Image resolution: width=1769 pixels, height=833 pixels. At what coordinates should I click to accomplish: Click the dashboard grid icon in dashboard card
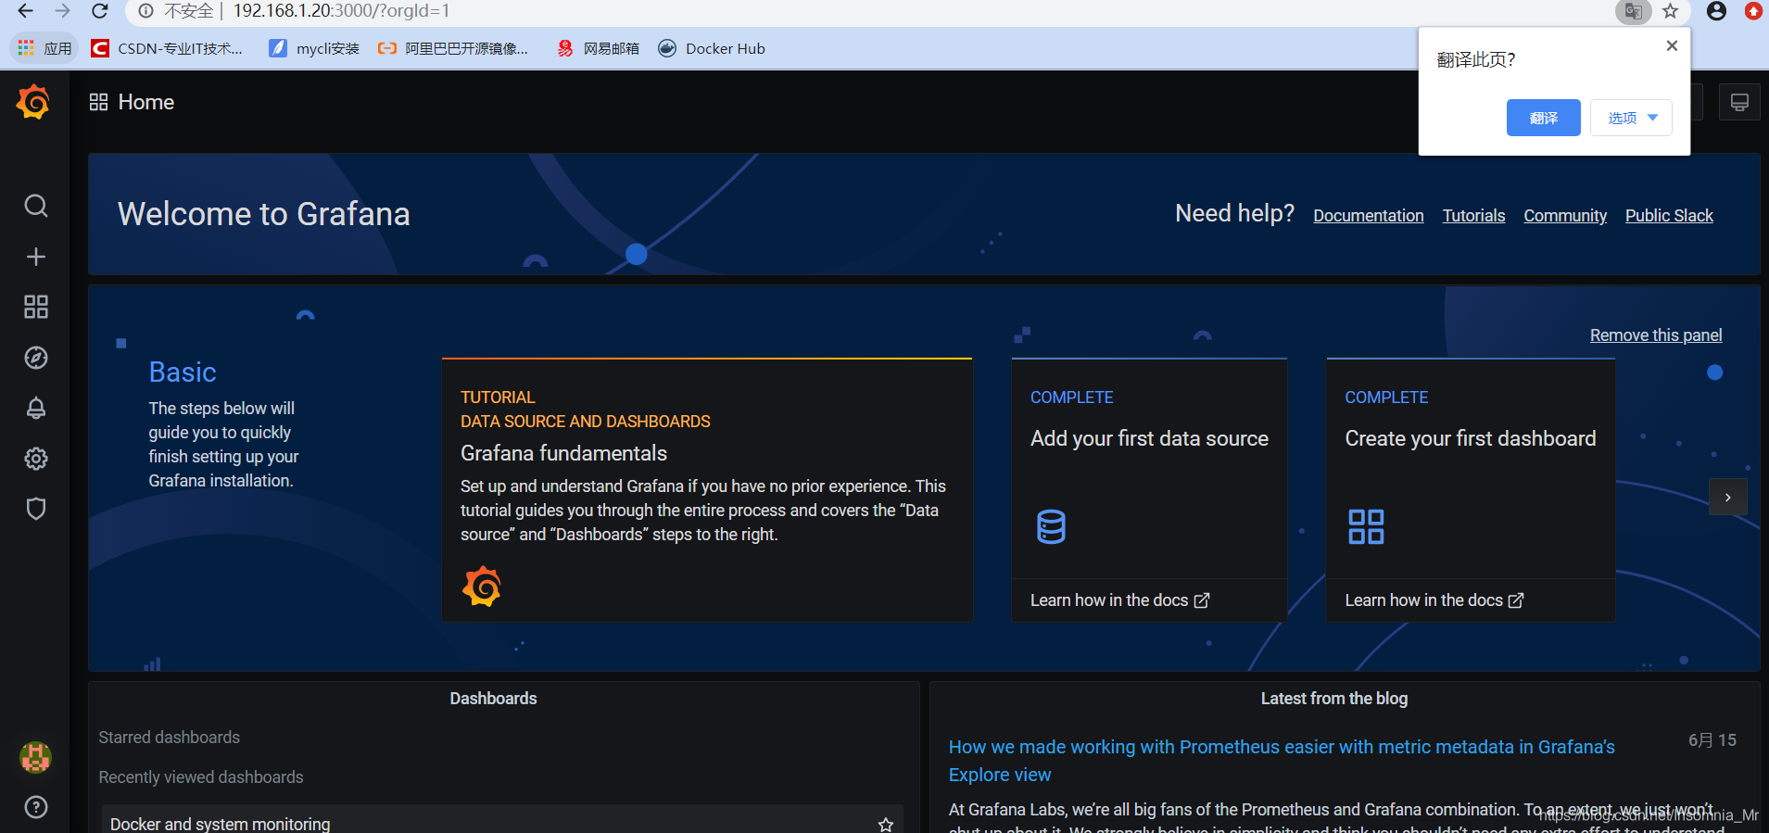[1366, 526]
